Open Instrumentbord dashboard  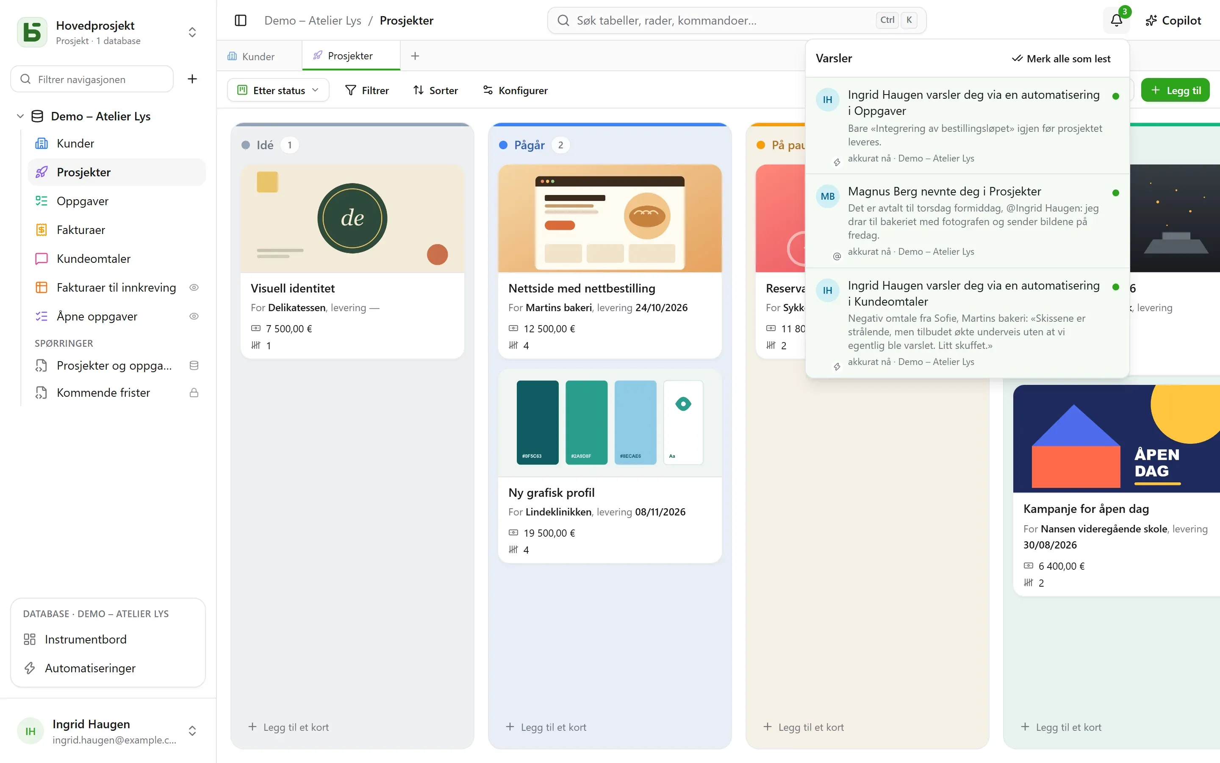click(108, 639)
